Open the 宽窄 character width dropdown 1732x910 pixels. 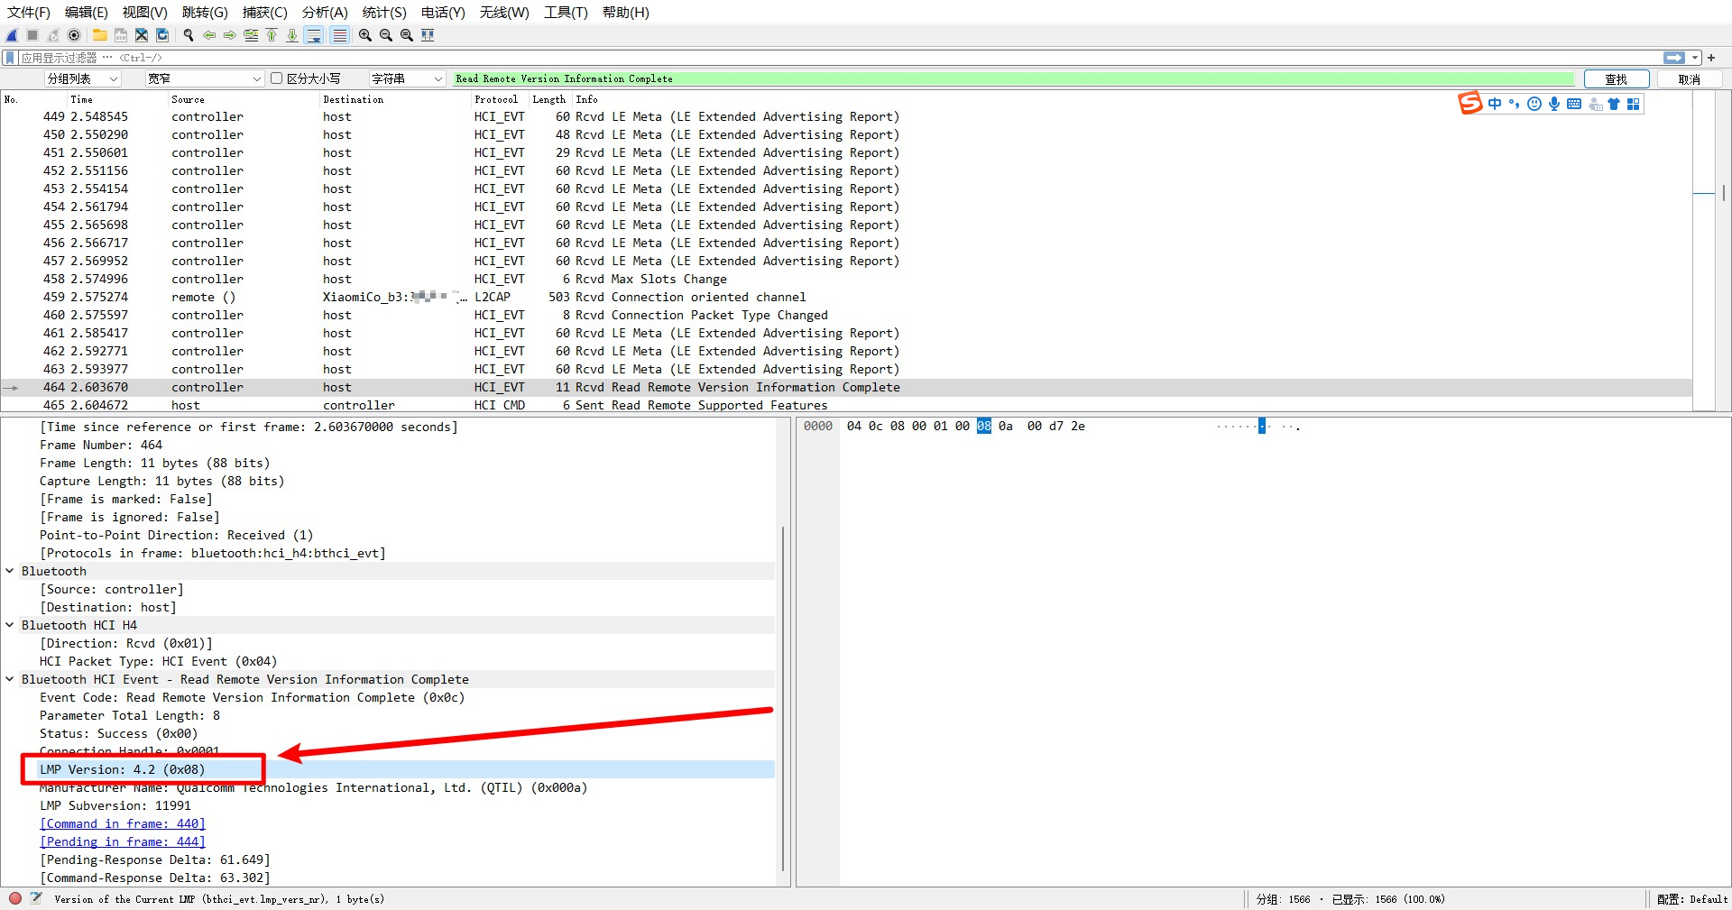[205, 78]
